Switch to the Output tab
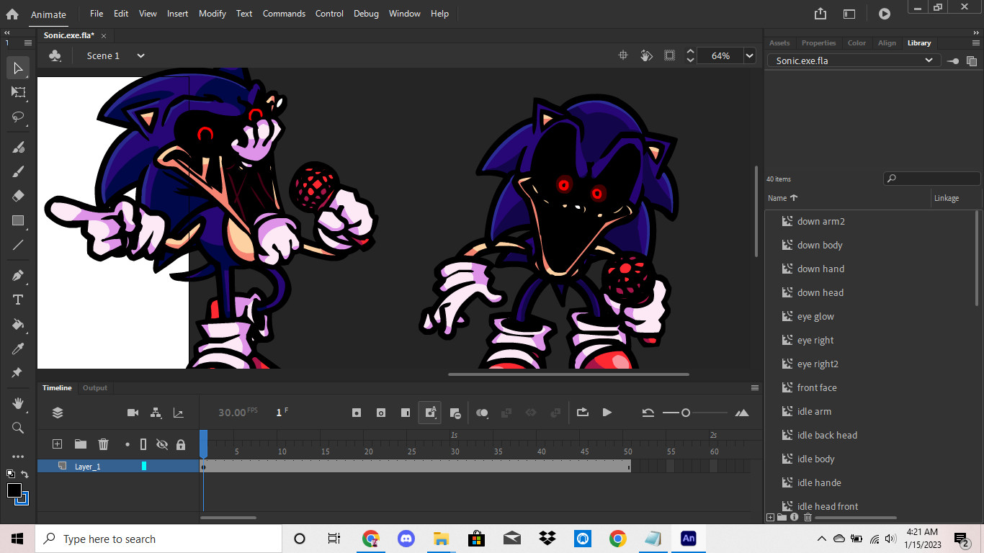Image resolution: width=984 pixels, height=553 pixels. [x=94, y=387]
